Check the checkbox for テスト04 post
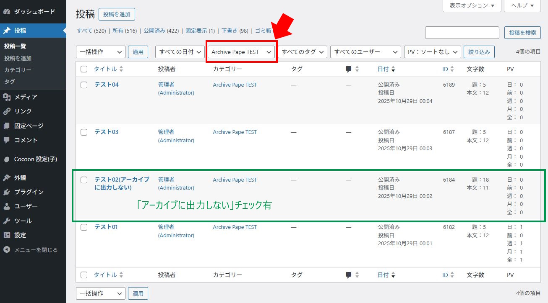This screenshot has height=303, width=548. (x=84, y=85)
